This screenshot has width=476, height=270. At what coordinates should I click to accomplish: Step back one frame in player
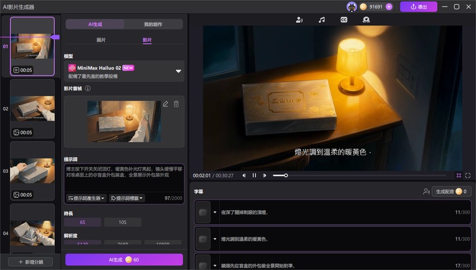point(244,175)
